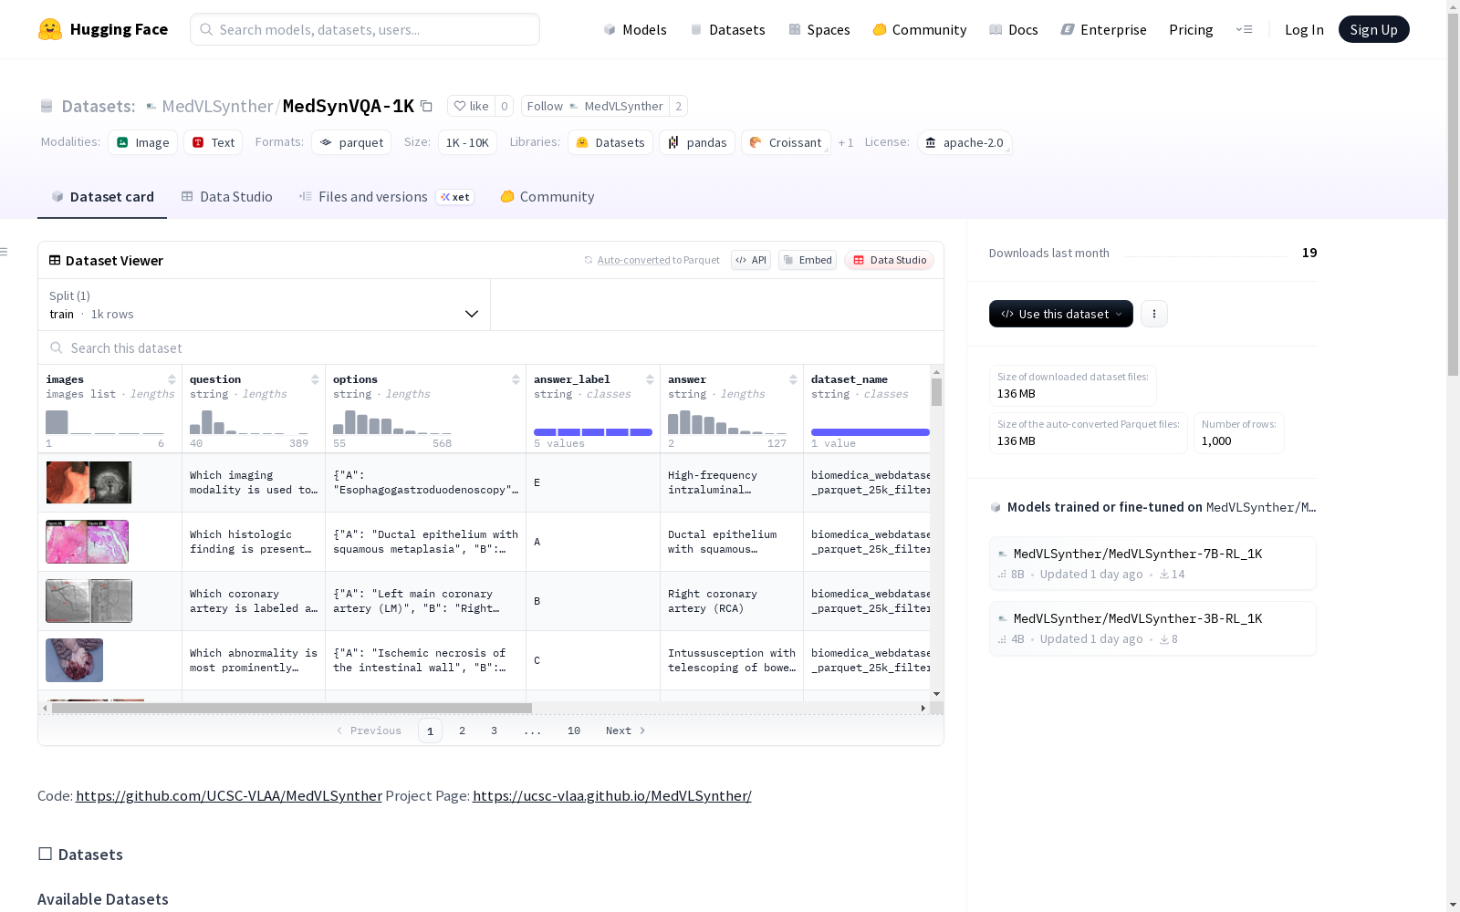The width and height of the screenshot is (1460, 912).
Task: Filter by the Text modality tag
Action: point(214,142)
